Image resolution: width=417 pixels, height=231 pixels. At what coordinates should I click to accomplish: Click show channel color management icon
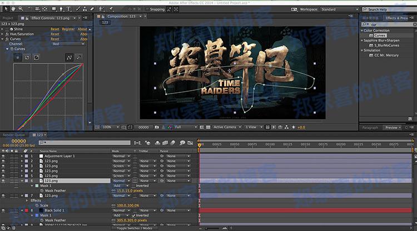tap(169, 127)
